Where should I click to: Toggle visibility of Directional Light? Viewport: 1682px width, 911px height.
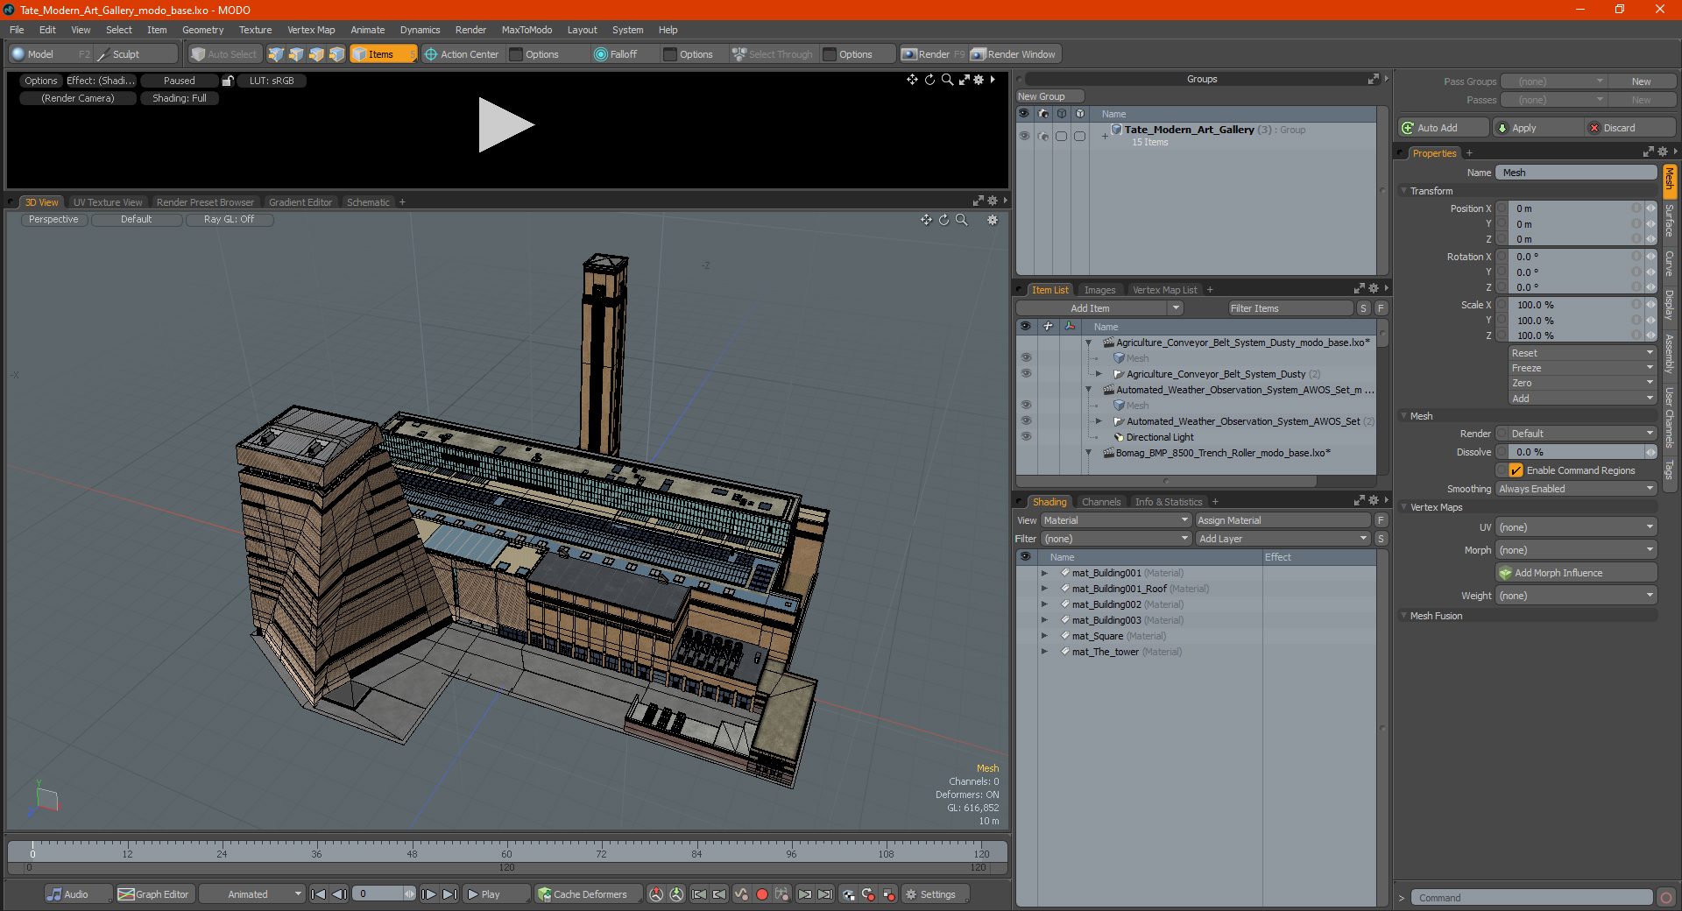(x=1026, y=437)
